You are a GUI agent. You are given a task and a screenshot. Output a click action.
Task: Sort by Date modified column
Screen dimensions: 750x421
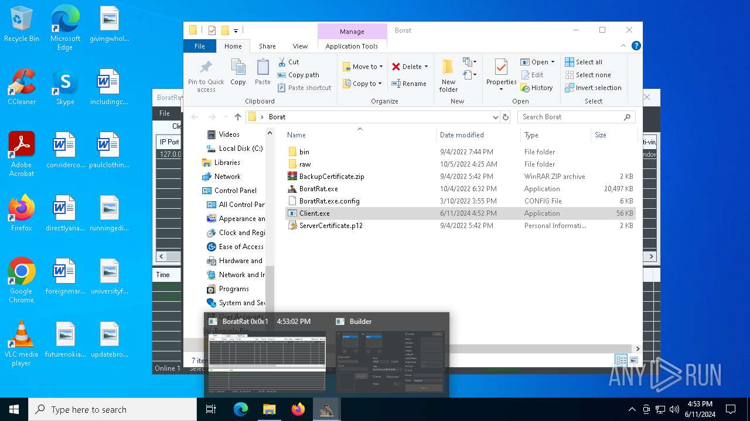pos(462,135)
